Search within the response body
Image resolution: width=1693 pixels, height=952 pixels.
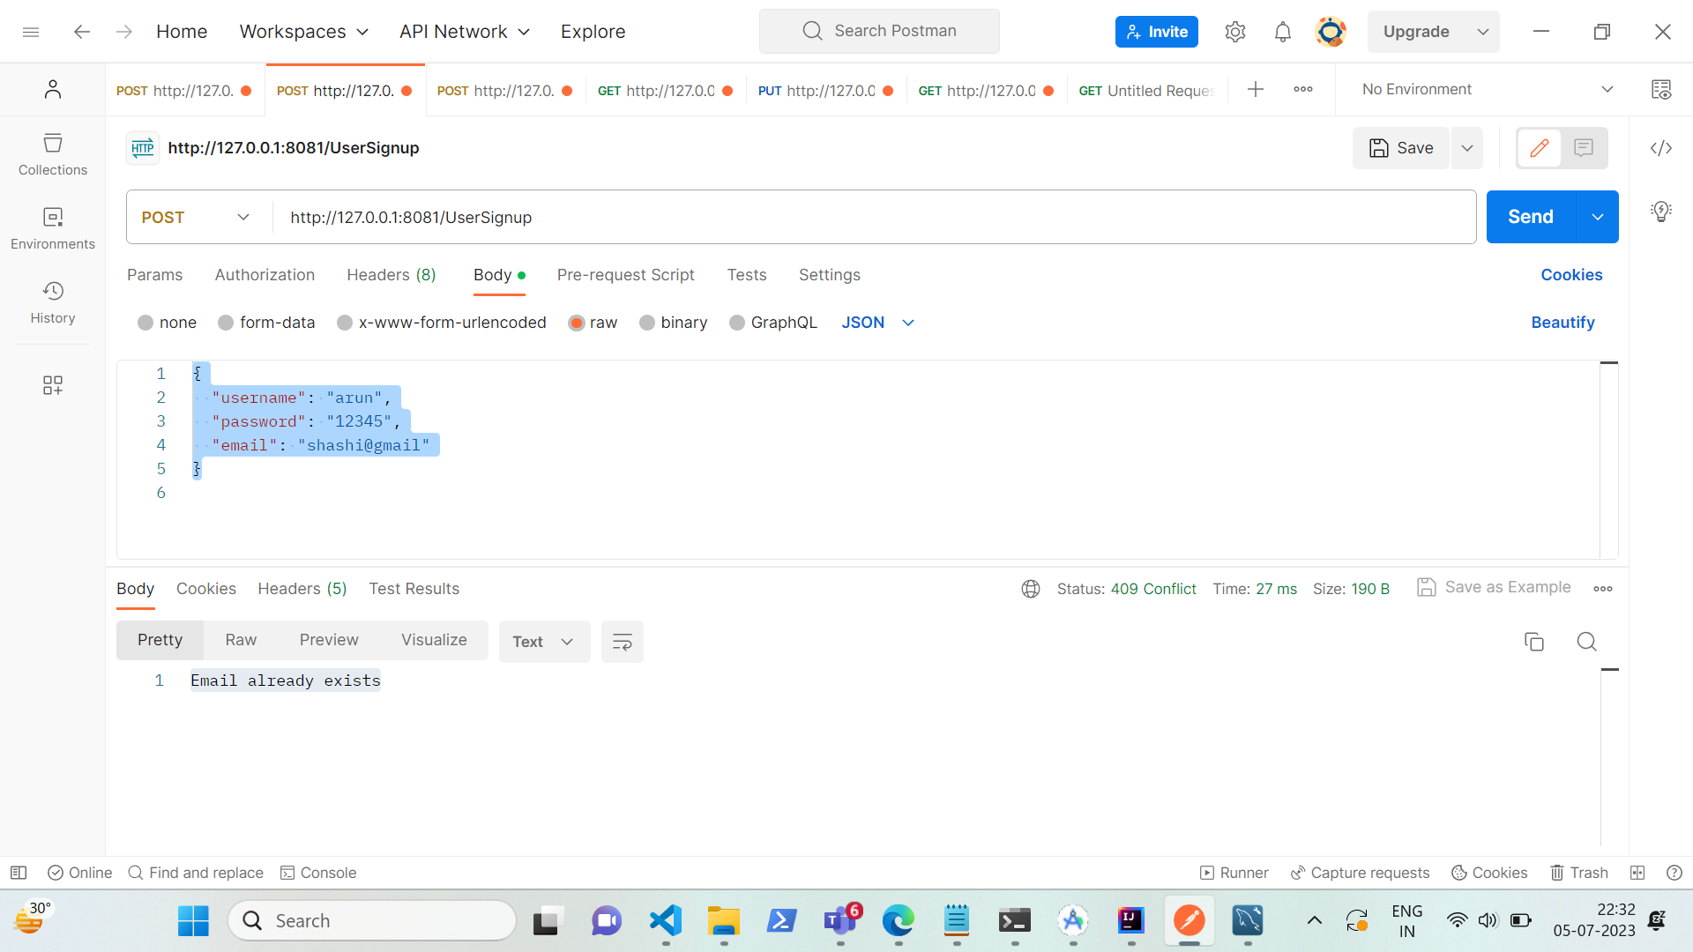tap(1586, 642)
